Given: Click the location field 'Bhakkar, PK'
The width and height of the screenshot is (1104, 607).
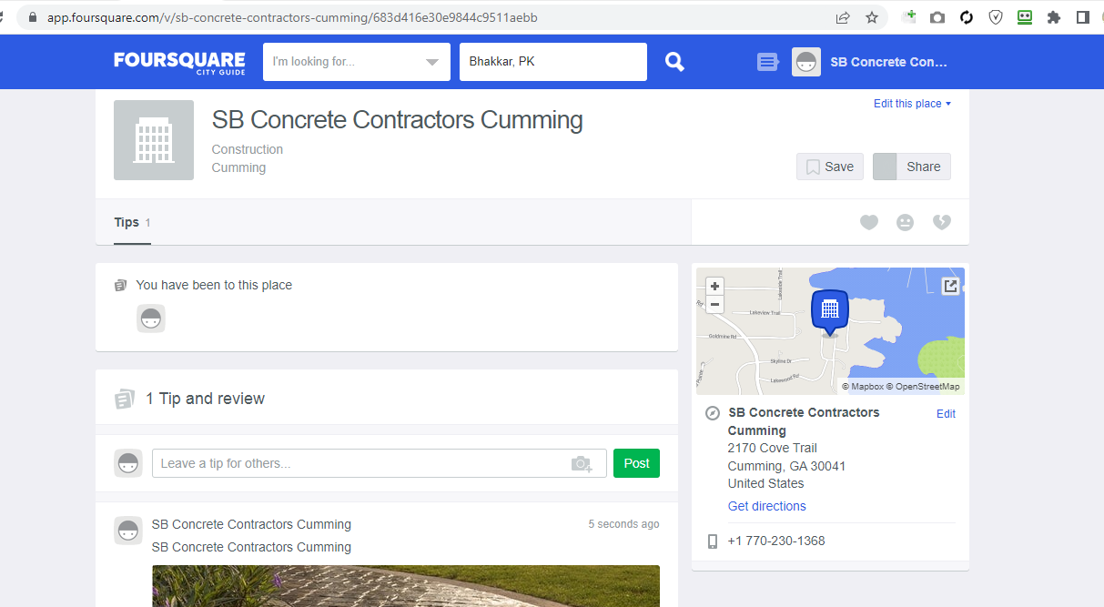Looking at the screenshot, I should (x=553, y=62).
